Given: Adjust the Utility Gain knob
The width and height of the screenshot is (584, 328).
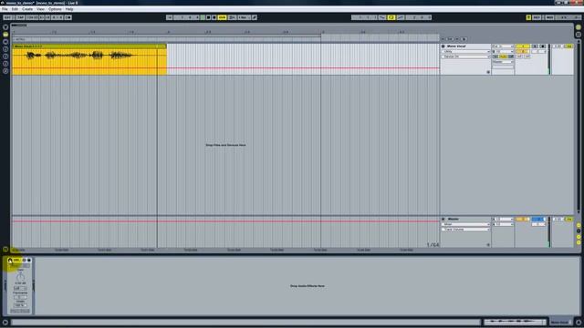Looking at the screenshot, I should click(x=20, y=277).
